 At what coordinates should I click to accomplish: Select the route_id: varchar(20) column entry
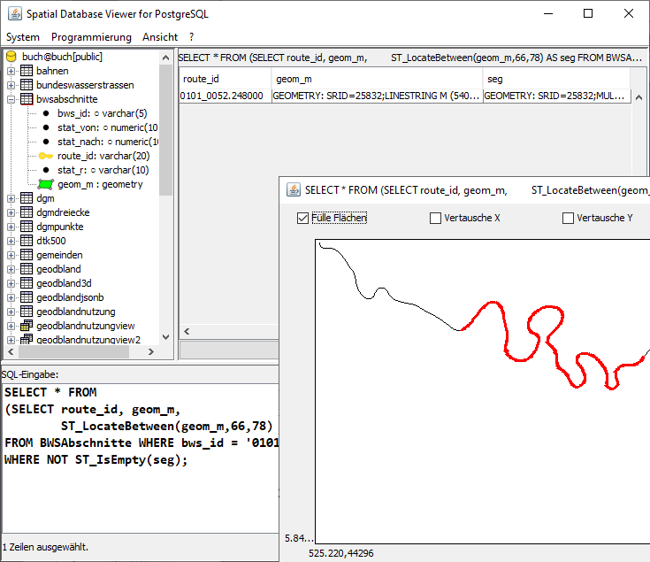(x=103, y=156)
